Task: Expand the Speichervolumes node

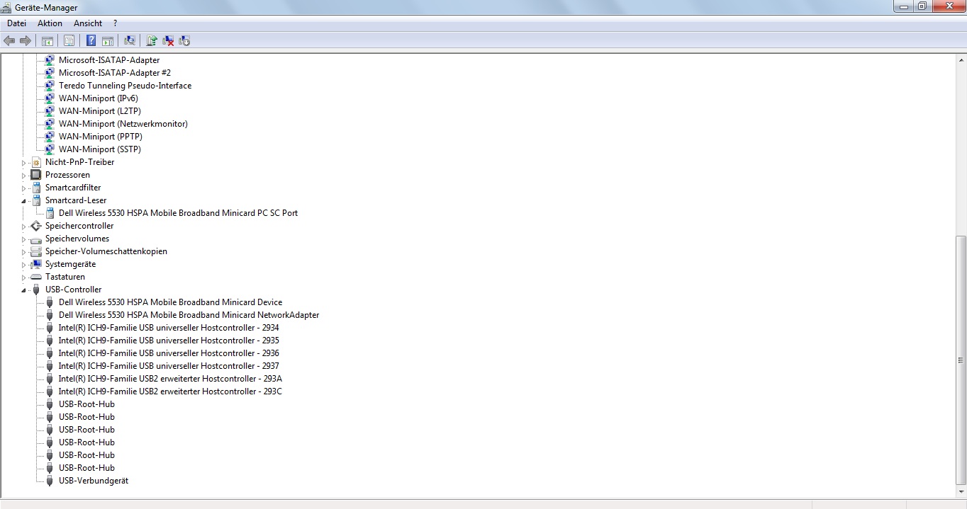Action: [23, 239]
